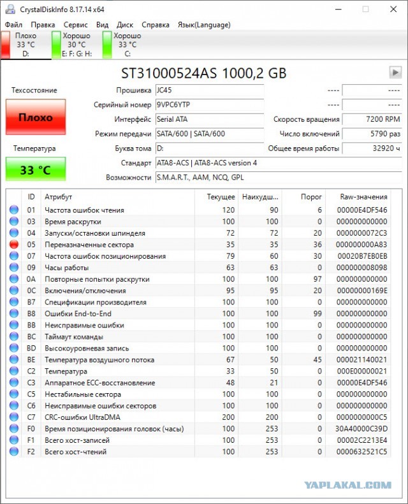Click the status icon of Частота ошибок позиционирования
The width and height of the screenshot is (408, 504).
coord(14,256)
